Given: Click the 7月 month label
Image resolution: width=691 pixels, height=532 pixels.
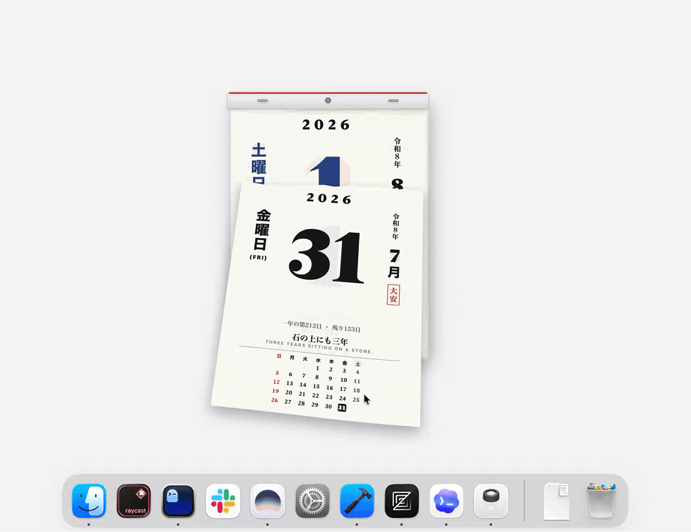Looking at the screenshot, I should click(394, 264).
